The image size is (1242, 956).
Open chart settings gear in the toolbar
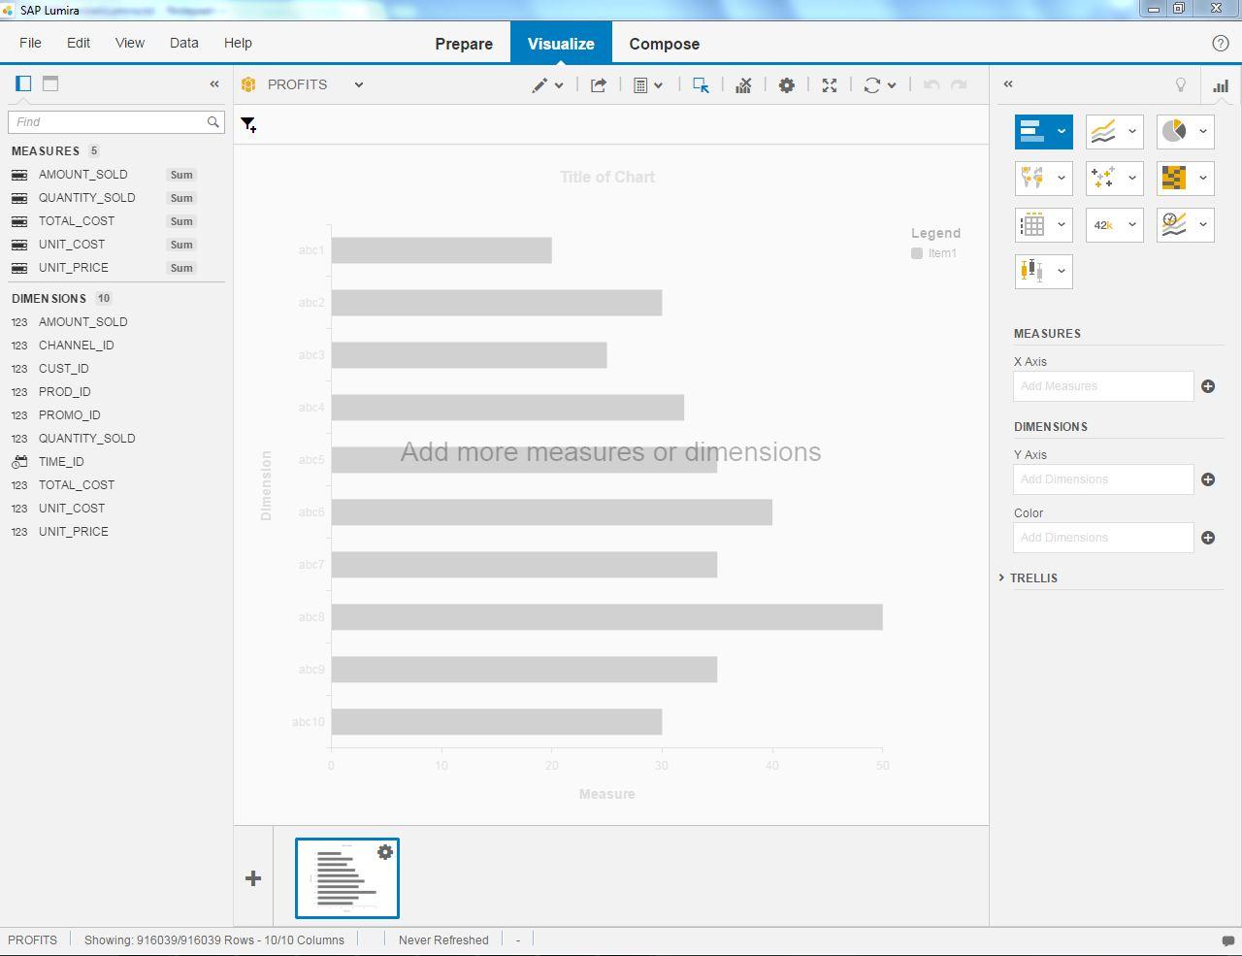click(787, 85)
